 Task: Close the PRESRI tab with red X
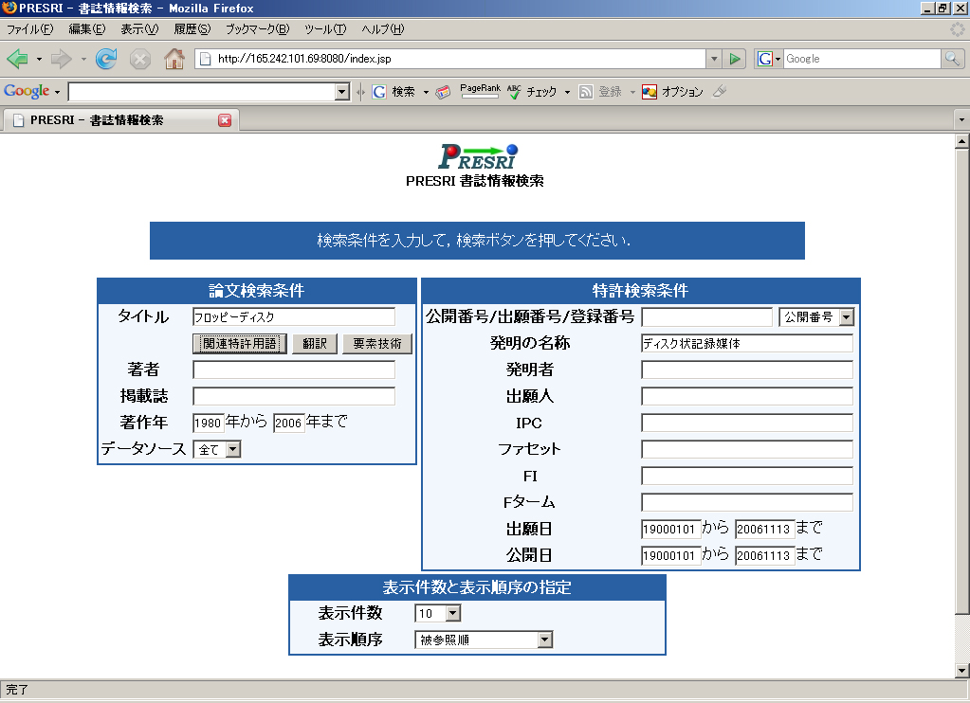tap(225, 120)
